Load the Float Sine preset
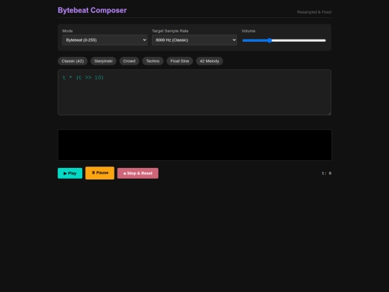389x292 pixels. point(179,61)
